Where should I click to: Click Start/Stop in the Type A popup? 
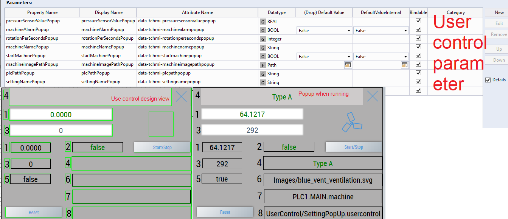[353, 147]
